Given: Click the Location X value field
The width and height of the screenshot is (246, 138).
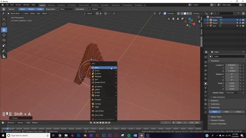Looking at the screenshot, I should (232, 65).
